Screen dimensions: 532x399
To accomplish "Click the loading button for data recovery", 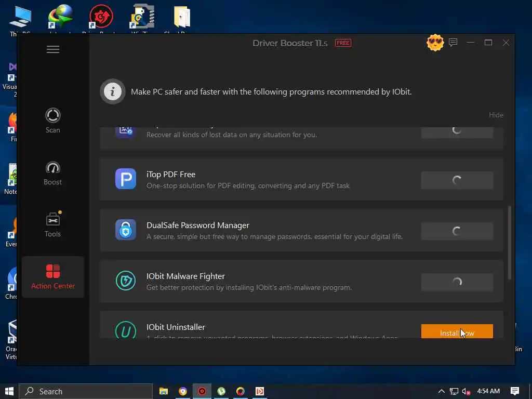I will [457, 132].
